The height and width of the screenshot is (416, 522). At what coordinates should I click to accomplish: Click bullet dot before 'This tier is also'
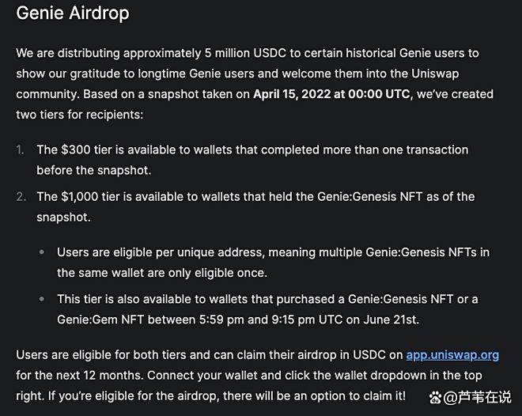pyautogui.click(x=42, y=300)
